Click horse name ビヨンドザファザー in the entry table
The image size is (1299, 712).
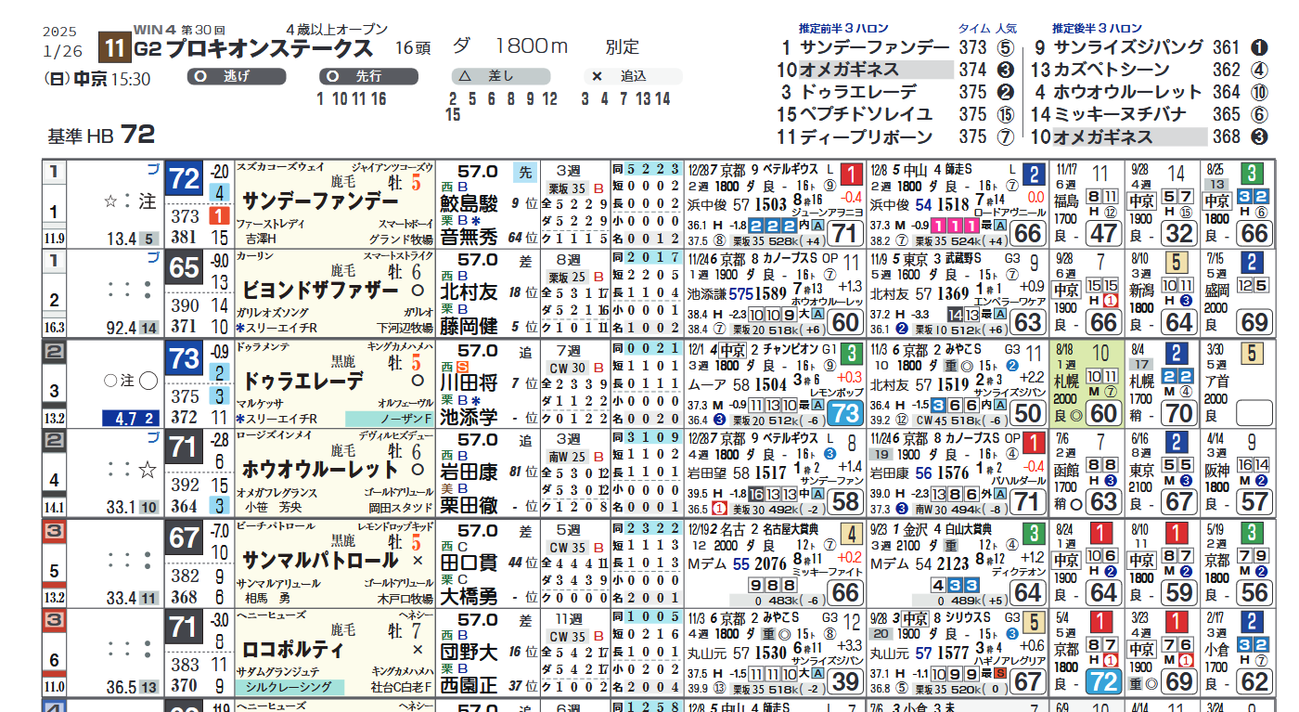pos(319,291)
